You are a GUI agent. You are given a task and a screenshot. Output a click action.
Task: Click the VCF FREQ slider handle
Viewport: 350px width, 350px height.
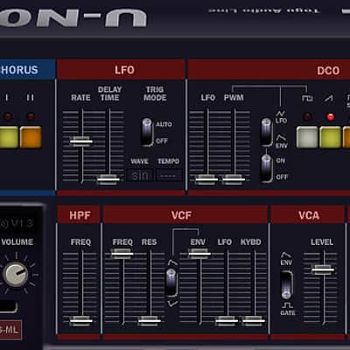point(122,254)
